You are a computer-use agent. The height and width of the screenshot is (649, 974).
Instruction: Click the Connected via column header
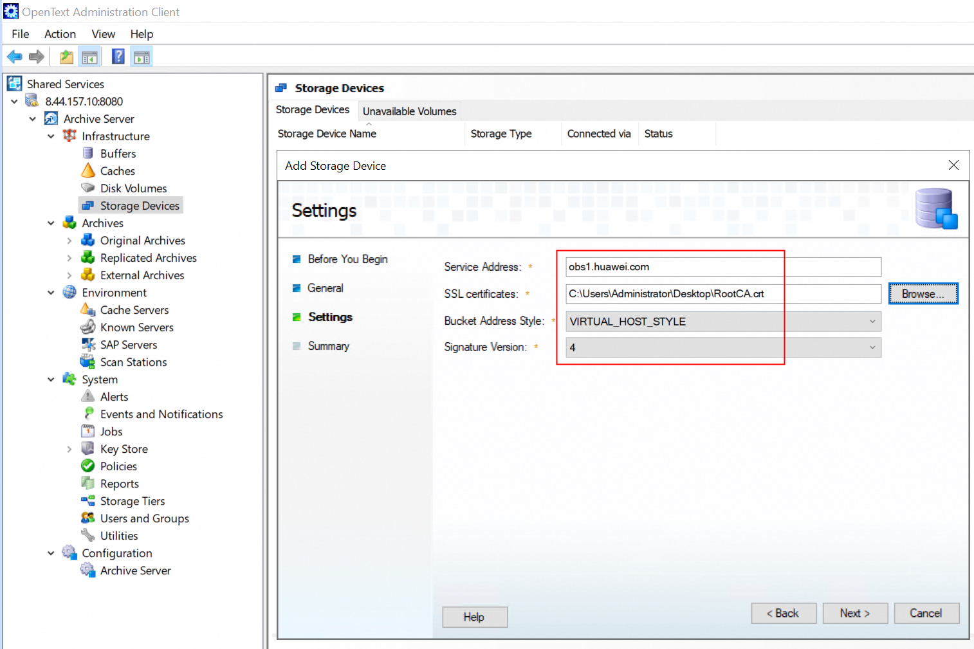(x=600, y=134)
